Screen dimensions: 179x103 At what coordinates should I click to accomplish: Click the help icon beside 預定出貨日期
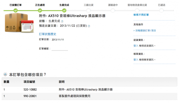[x=89, y=26]
